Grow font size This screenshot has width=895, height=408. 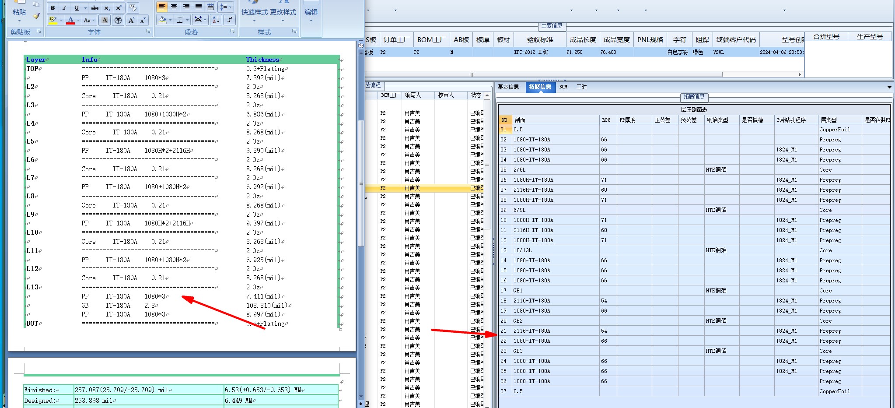coord(131,20)
